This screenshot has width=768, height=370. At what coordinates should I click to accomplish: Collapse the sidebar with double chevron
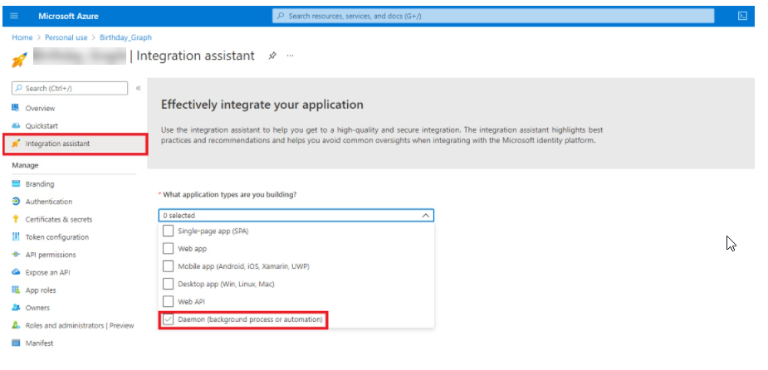pyautogui.click(x=138, y=88)
